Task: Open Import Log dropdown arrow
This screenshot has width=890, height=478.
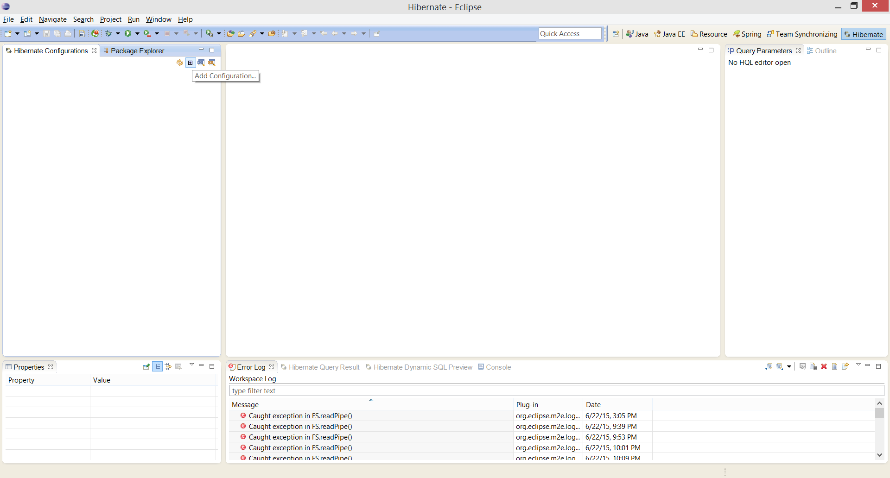Action: point(789,367)
